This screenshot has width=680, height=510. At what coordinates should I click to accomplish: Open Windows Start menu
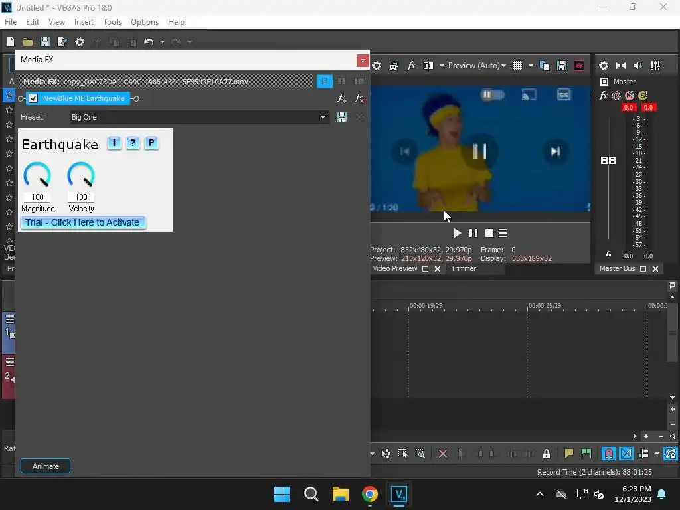click(x=282, y=494)
